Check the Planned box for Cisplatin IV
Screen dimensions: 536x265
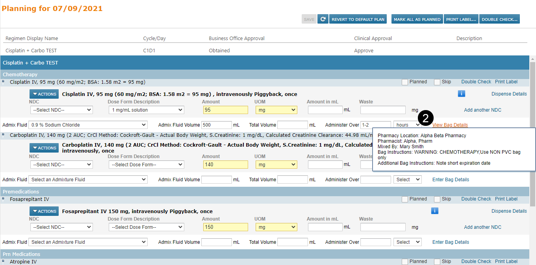click(405, 82)
